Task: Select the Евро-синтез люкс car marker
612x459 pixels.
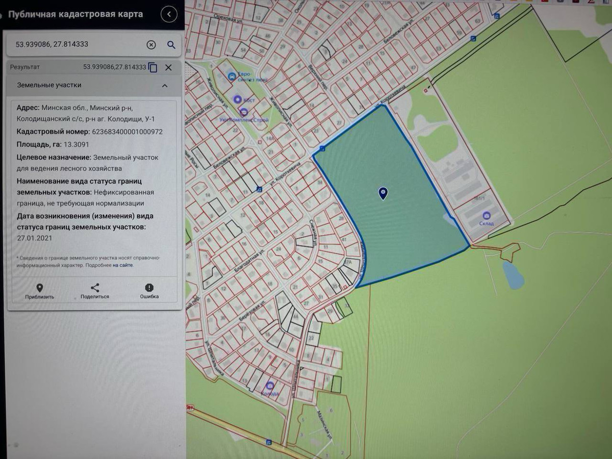Action: (x=232, y=77)
